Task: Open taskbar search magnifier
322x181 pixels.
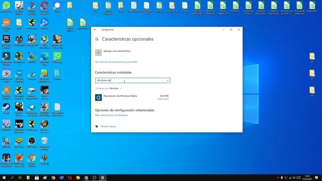Action: pyautogui.click(x=12, y=177)
